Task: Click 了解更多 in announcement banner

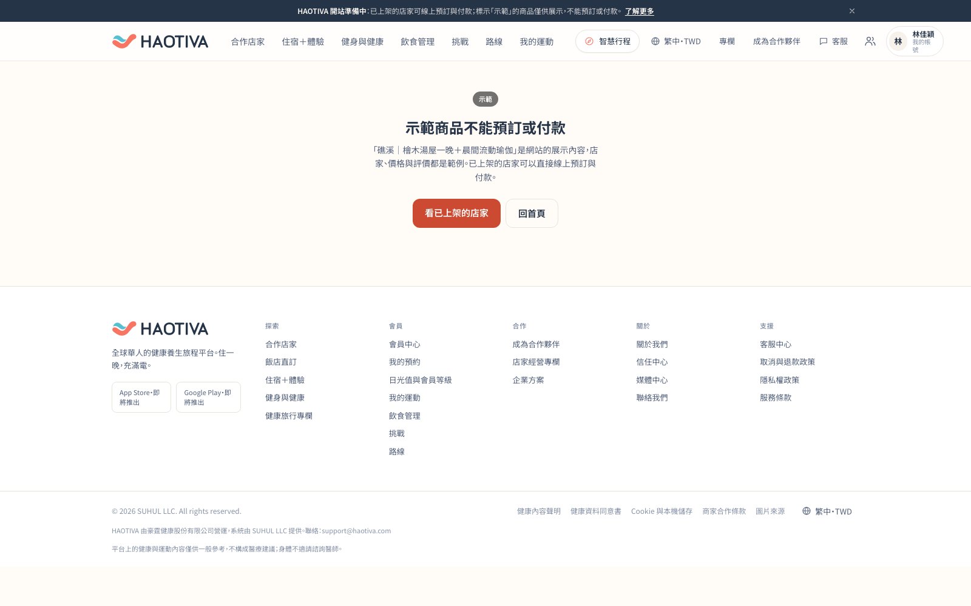Action: point(640,11)
